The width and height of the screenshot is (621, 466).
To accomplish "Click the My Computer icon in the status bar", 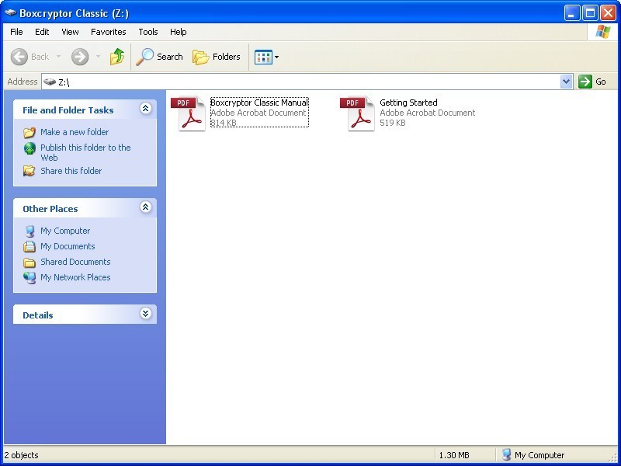I will (506, 454).
